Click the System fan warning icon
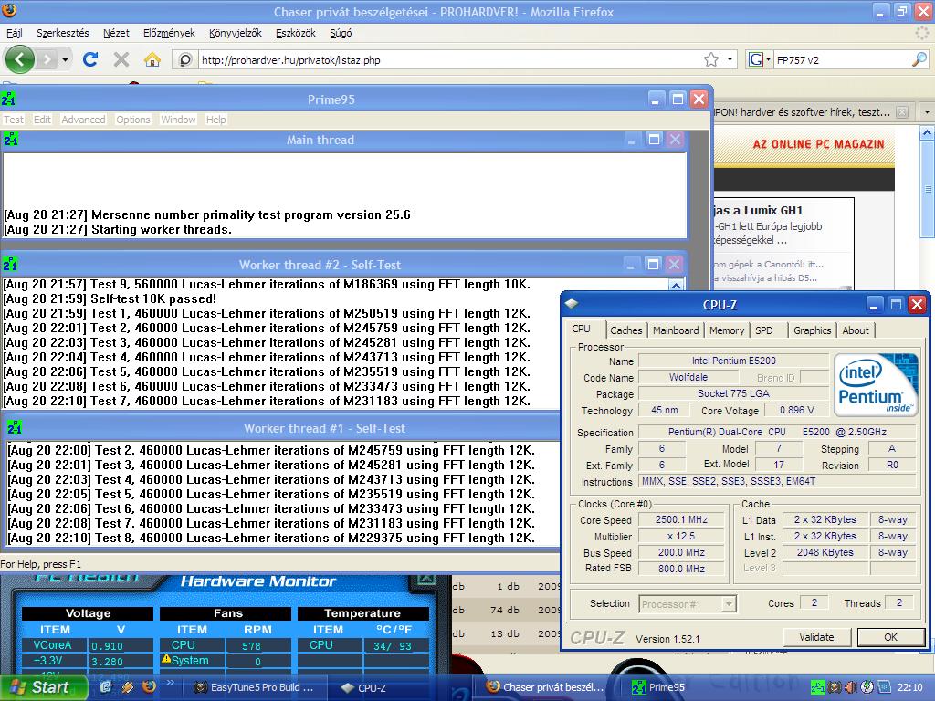Screen dimensions: 935x701 pos(166,659)
